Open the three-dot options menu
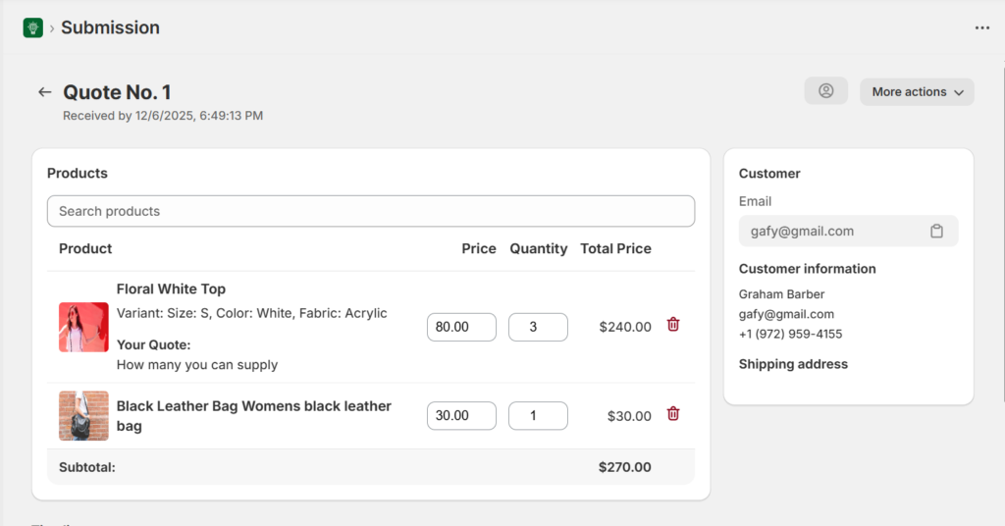Image resolution: width=1005 pixels, height=526 pixels. point(981,27)
